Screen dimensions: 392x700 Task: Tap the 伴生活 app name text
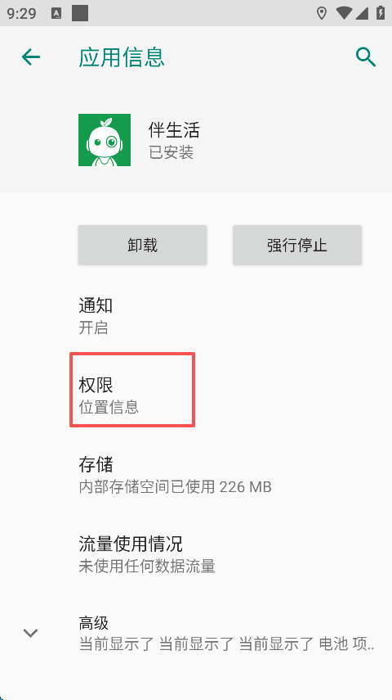click(174, 130)
